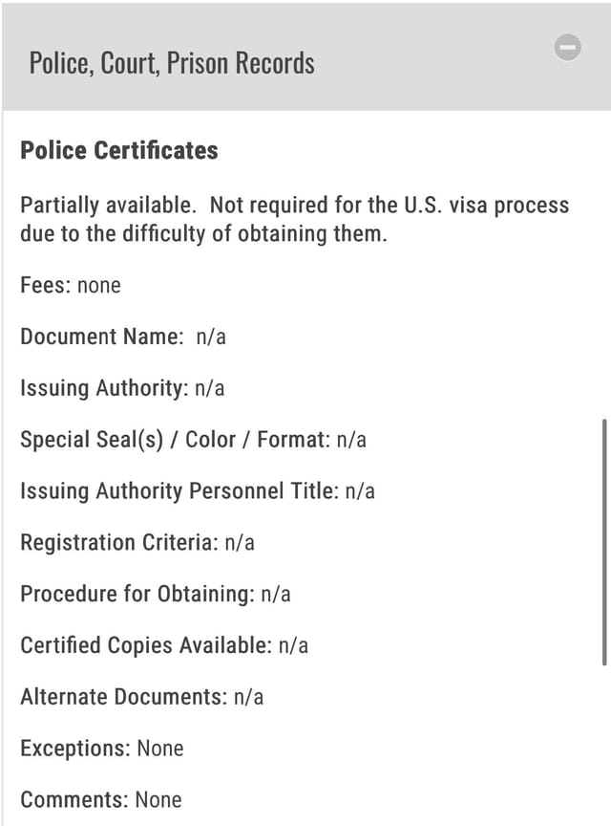Screen dimensions: 611x826
Task: Collapse section using the minus circle icon
Action: 567,48
